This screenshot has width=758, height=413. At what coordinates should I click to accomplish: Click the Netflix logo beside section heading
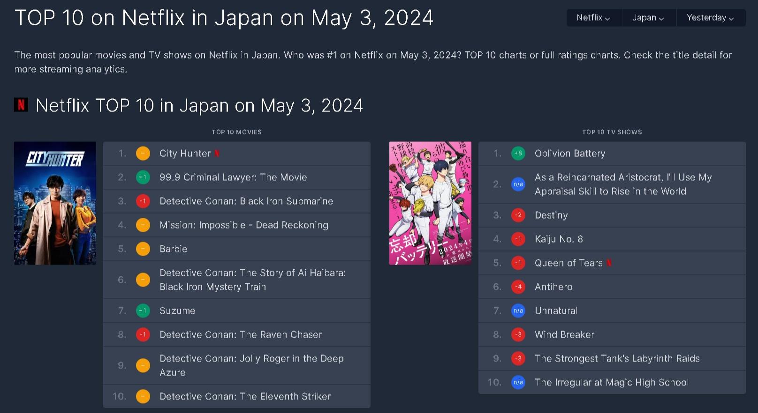(21, 105)
